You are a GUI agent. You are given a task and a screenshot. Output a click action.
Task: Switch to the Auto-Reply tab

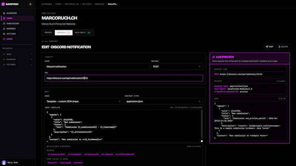(83, 33)
